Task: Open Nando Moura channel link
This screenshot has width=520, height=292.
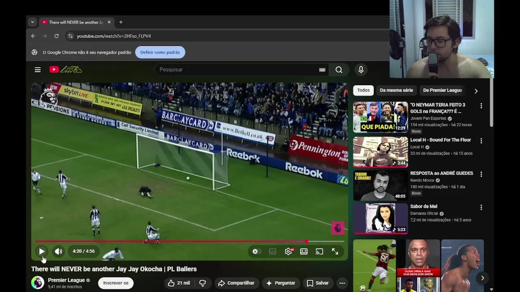Action: tap(422, 180)
